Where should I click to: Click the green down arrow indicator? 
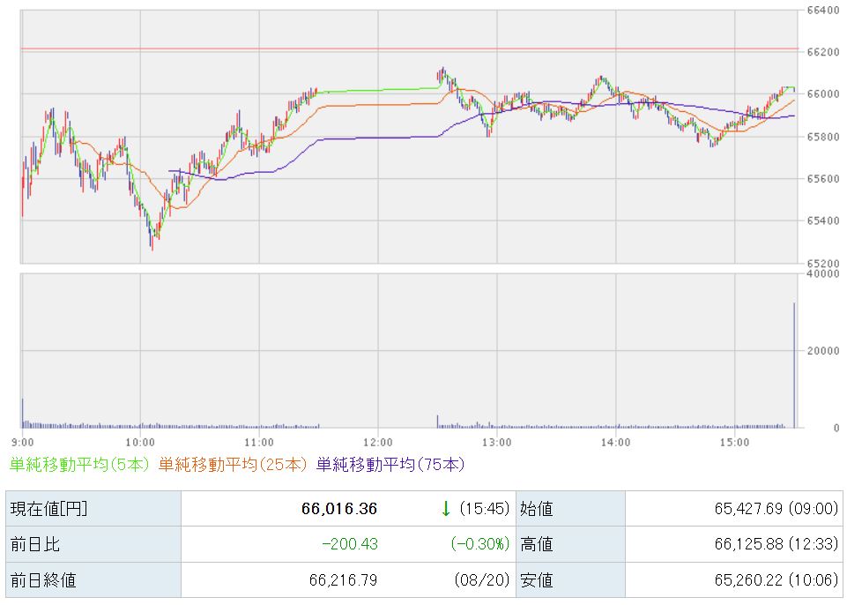click(446, 509)
